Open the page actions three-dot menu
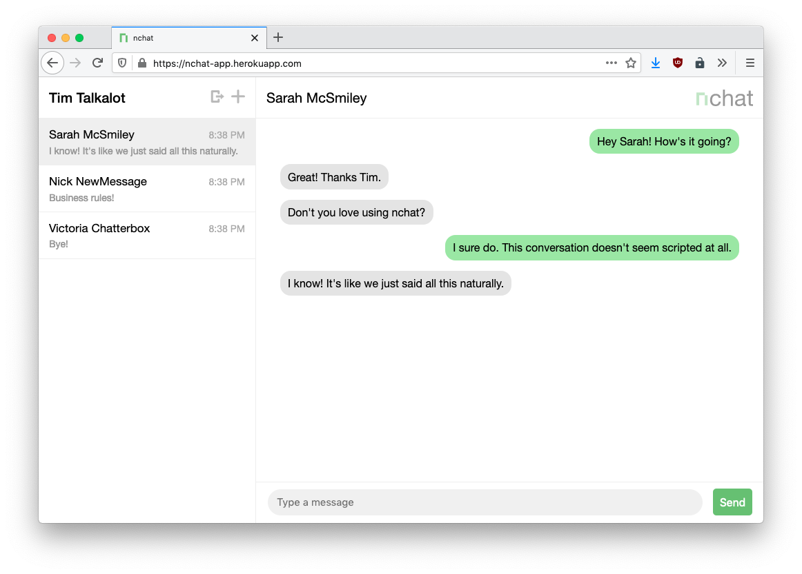This screenshot has height=574, width=802. pyautogui.click(x=612, y=63)
